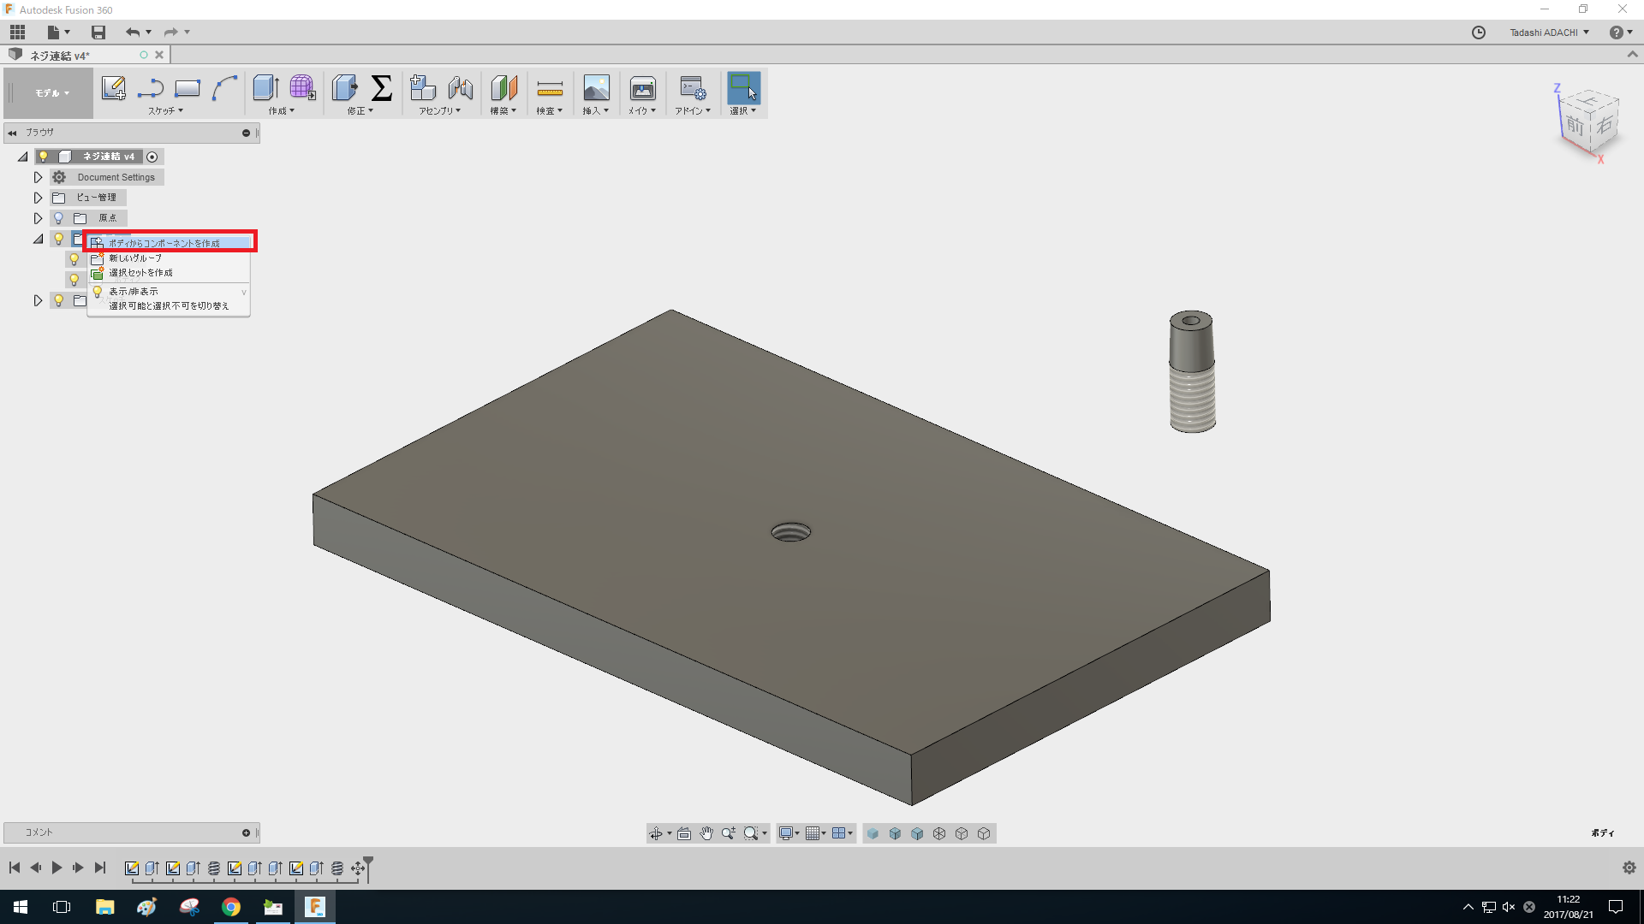The image size is (1644, 924).
Task: Activate radio button beside ネジ連結 v4
Action: (x=152, y=157)
